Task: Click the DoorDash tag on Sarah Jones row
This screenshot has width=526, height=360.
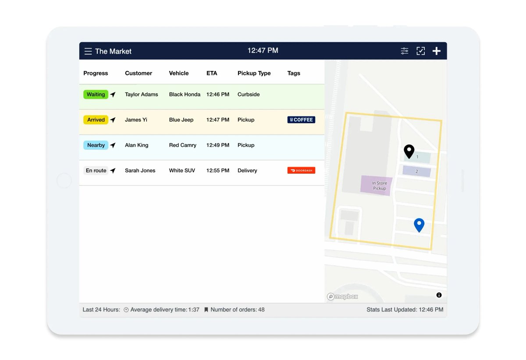Action: click(301, 170)
